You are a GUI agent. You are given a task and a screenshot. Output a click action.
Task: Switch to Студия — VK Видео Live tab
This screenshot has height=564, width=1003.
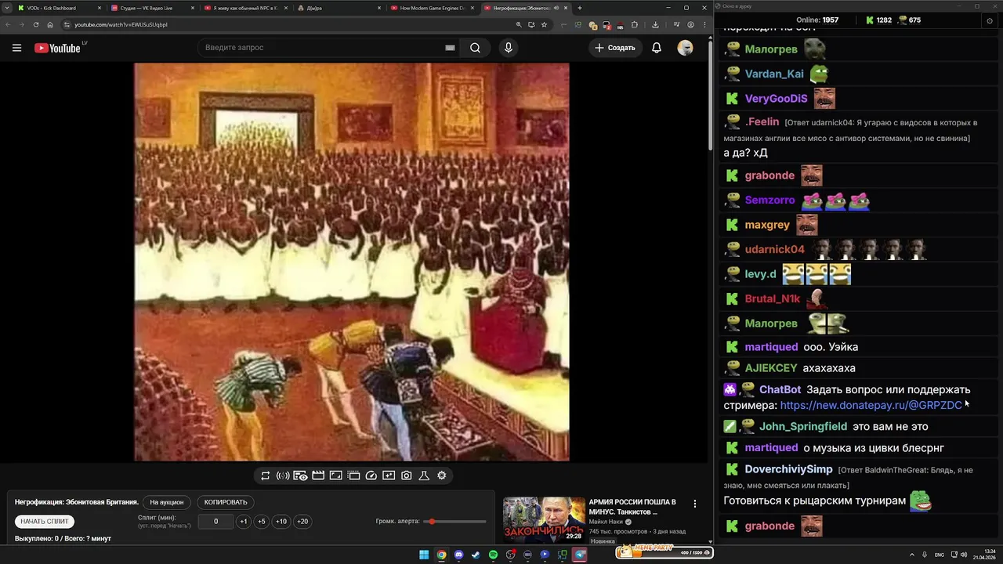tap(150, 8)
